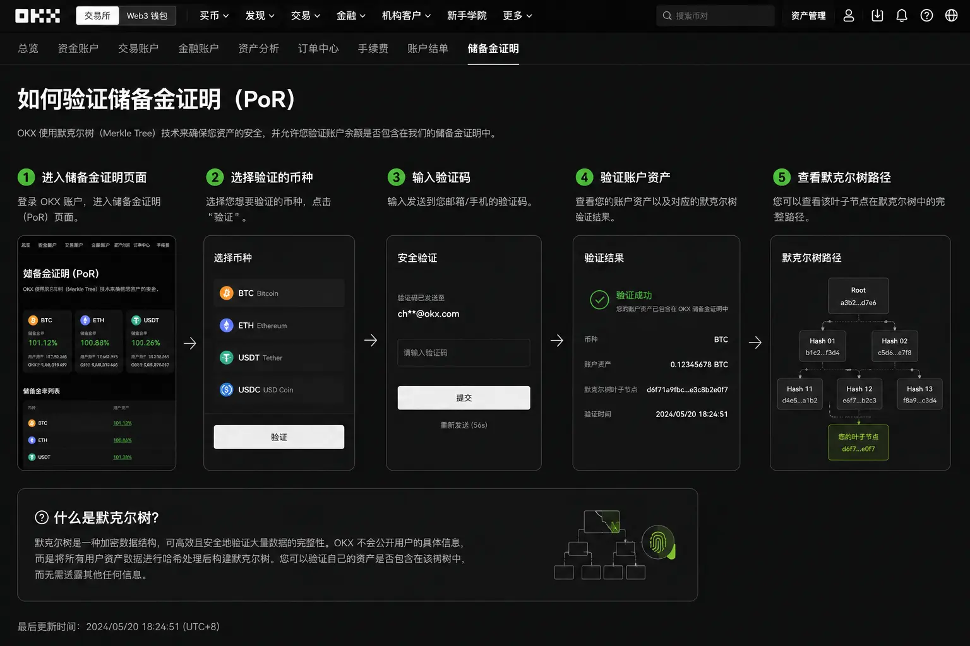970x646 pixels.
Task: Click the 2024/05/20 18:24:51 verification time value
Action: [x=692, y=414]
